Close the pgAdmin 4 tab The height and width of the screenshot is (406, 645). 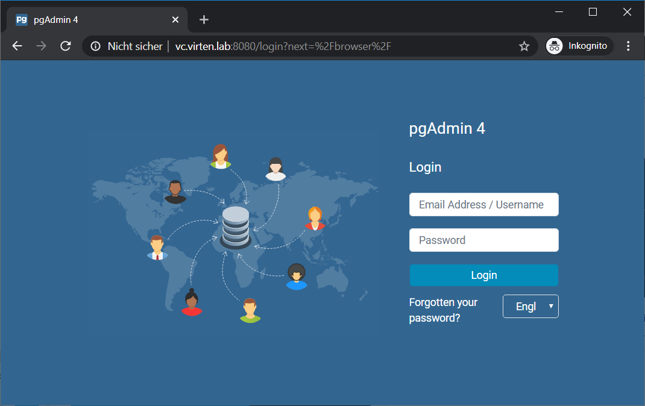tap(175, 19)
